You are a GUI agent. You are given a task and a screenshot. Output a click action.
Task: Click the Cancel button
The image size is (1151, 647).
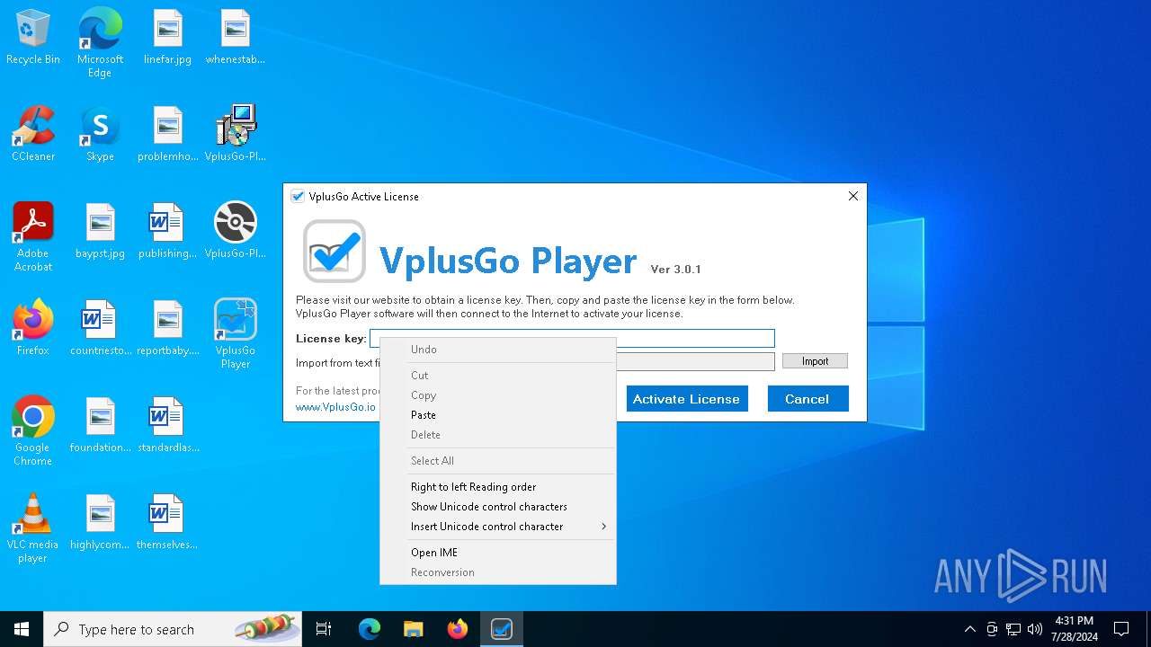coord(807,399)
